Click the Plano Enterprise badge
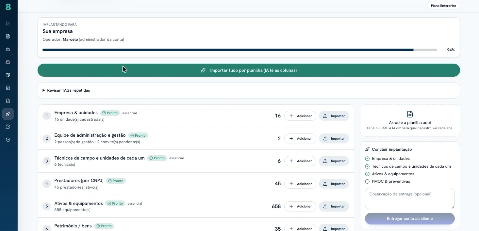This screenshot has width=479, height=231. 443,6
